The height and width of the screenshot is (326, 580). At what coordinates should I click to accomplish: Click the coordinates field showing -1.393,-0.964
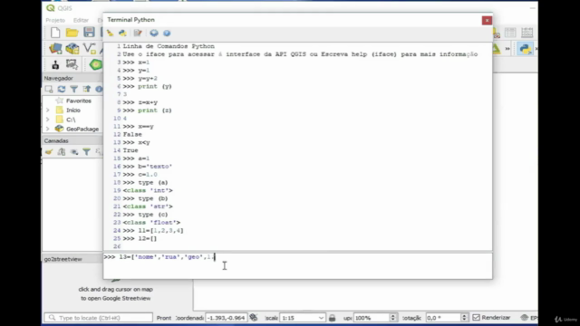(x=226, y=318)
